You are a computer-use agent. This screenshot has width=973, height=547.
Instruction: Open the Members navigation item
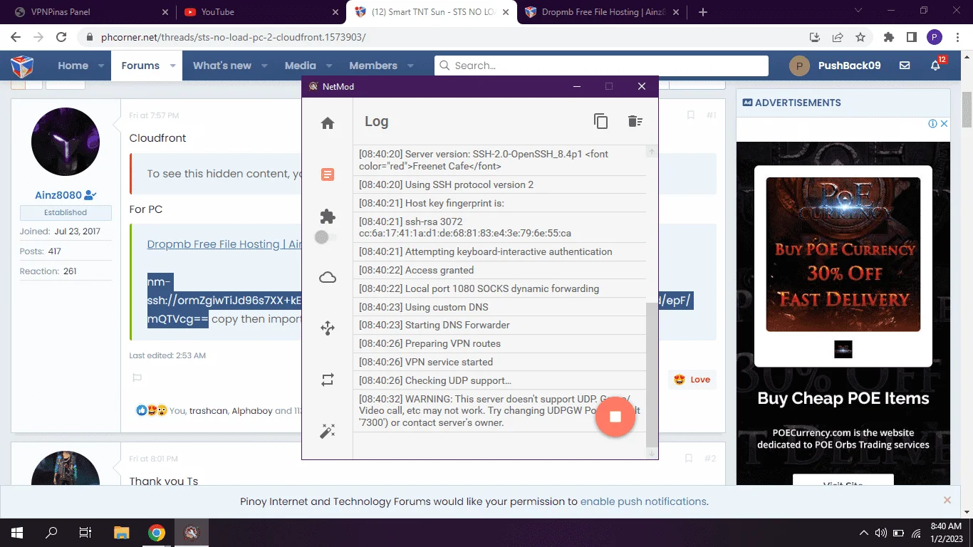click(x=373, y=66)
